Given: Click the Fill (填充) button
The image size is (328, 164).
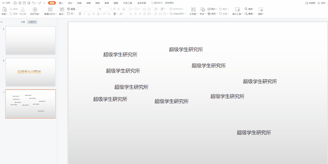Looking at the screenshot, I should tap(224, 9).
